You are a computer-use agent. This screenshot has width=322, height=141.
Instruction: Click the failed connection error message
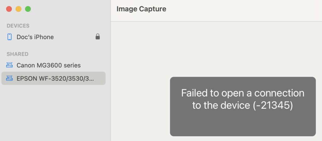(243, 99)
